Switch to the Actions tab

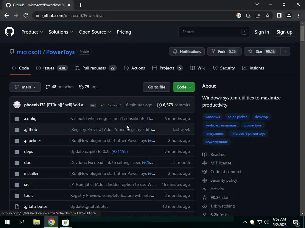[x=134, y=68]
